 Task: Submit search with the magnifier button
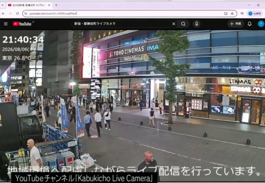[183, 24]
